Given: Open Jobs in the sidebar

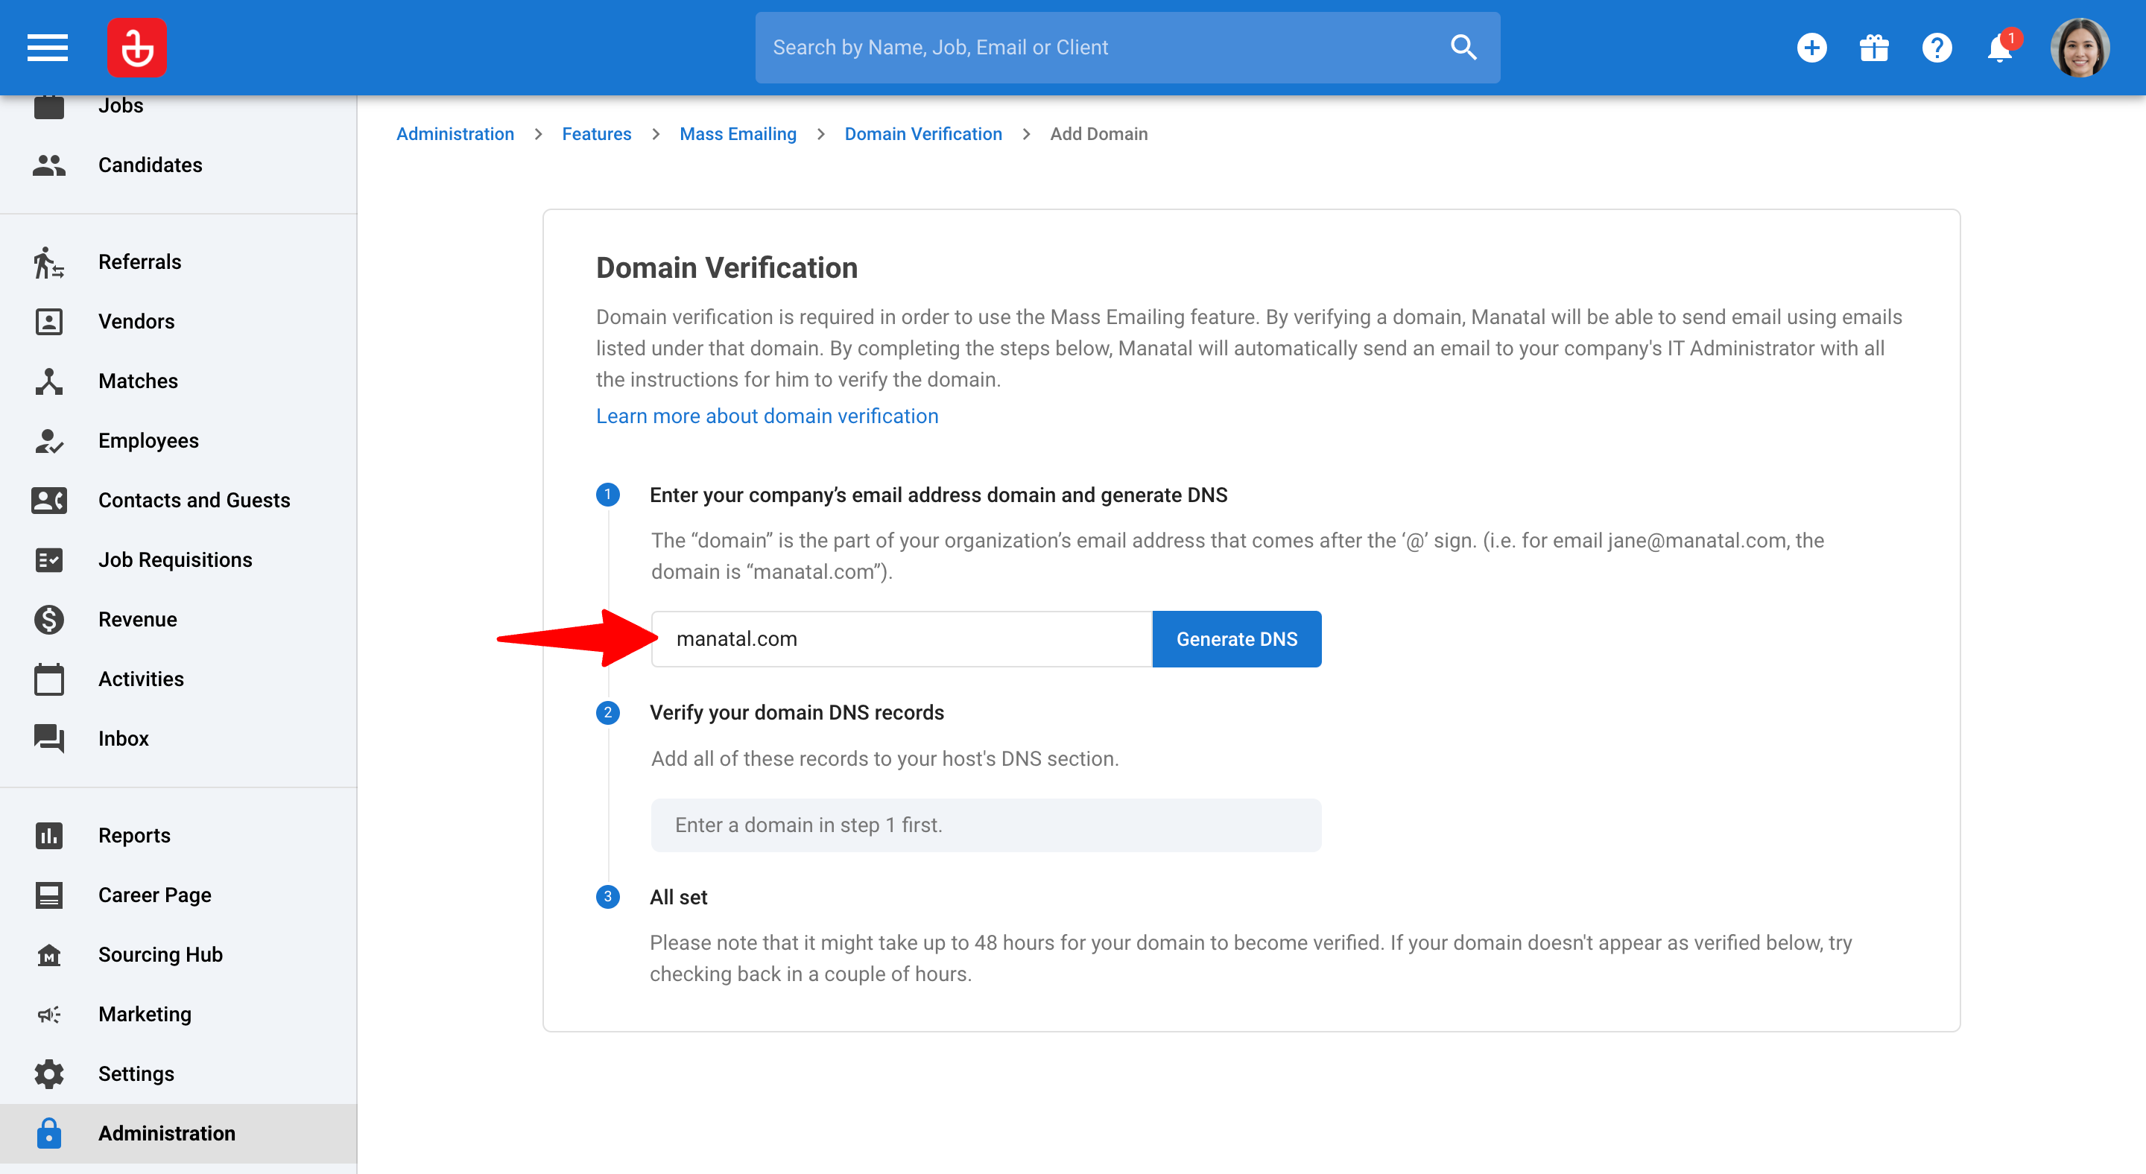Looking at the screenshot, I should 178,106.
